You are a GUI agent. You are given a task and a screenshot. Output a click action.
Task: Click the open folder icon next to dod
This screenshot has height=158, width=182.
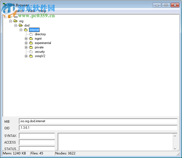pos(21,25)
